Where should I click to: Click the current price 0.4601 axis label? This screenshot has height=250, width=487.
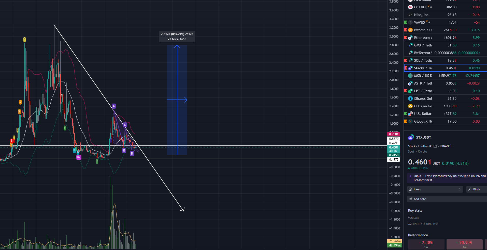tap(393, 147)
